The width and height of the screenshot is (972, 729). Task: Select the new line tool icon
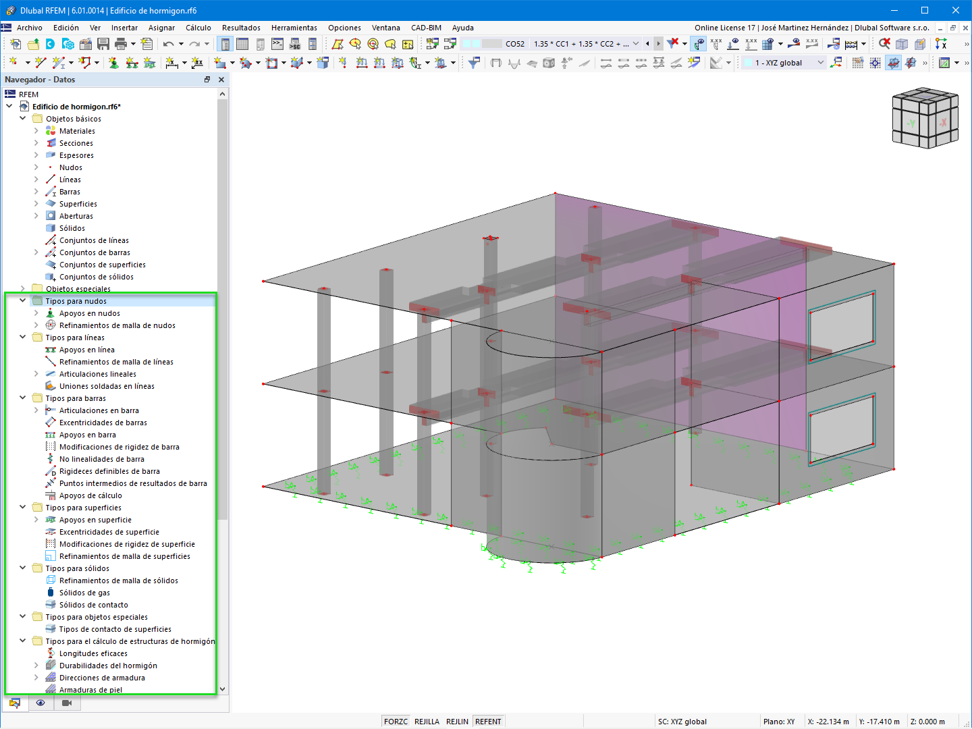tap(40, 63)
